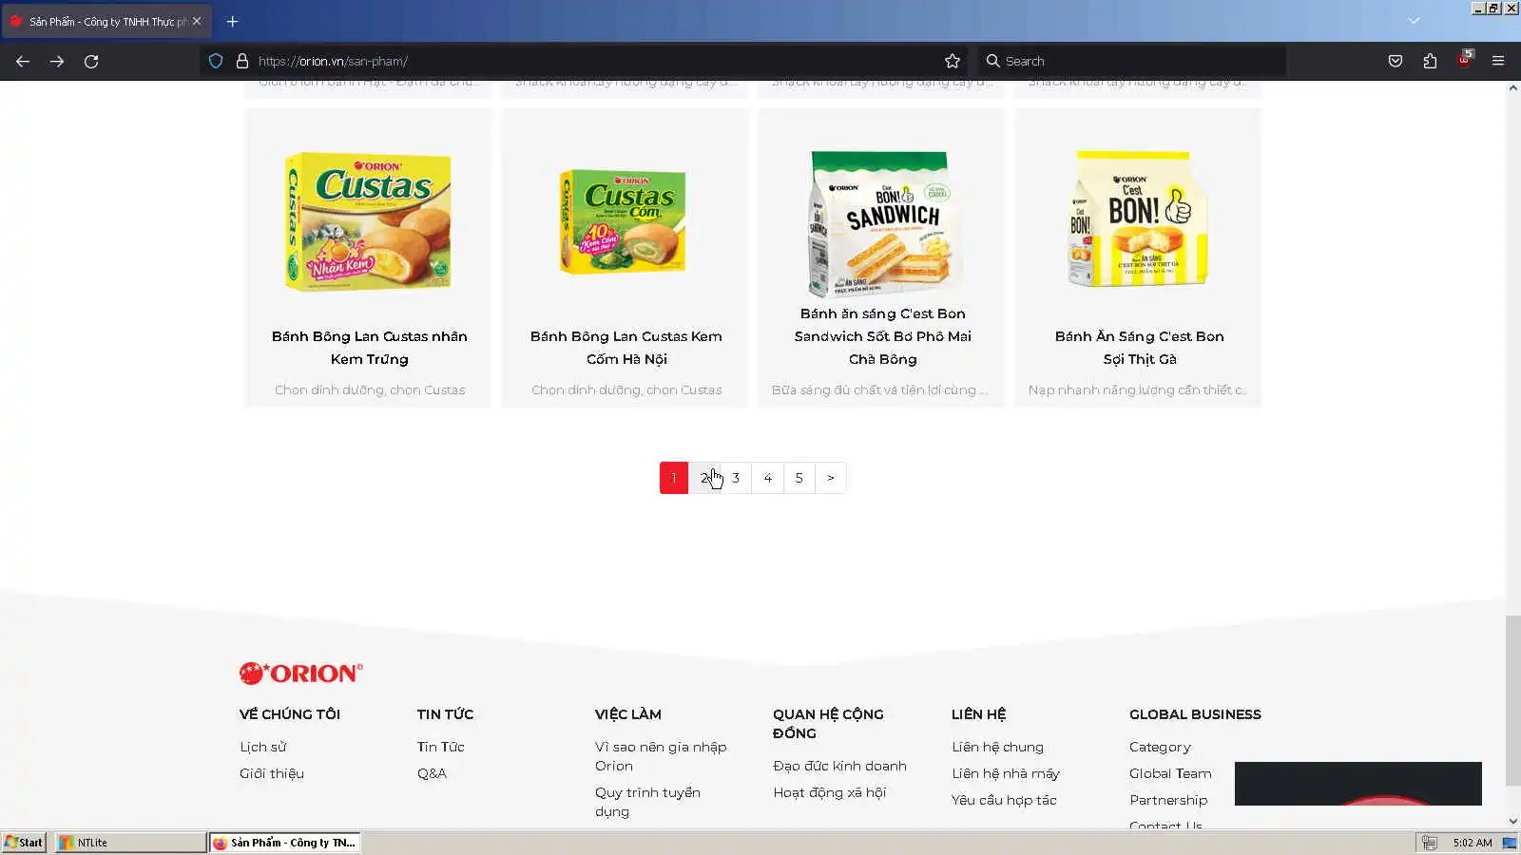
Task: Click the page vertical scrollbar thumb
Action: click(1512, 700)
